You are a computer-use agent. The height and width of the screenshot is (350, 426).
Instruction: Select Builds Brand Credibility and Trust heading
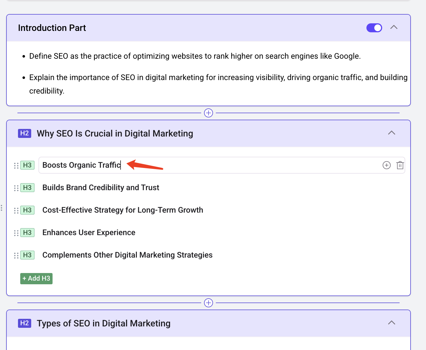tap(101, 188)
